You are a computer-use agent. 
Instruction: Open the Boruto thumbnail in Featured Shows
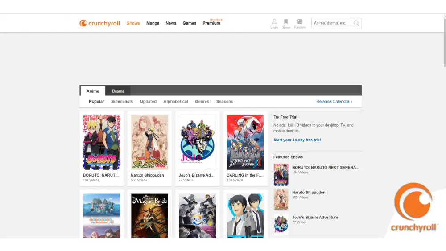pyautogui.click(x=281, y=175)
